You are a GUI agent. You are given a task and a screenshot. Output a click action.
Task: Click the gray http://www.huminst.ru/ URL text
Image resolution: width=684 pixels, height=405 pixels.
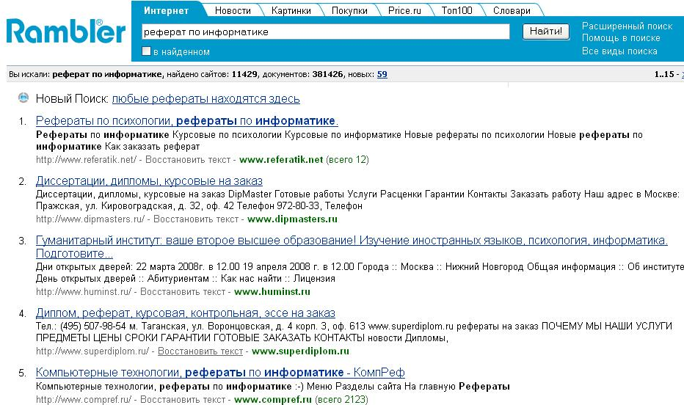(84, 292)
